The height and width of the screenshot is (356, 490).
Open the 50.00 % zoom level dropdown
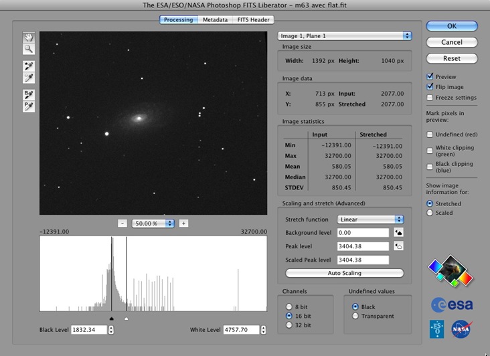pyautogui.click(x=153, y=224)
